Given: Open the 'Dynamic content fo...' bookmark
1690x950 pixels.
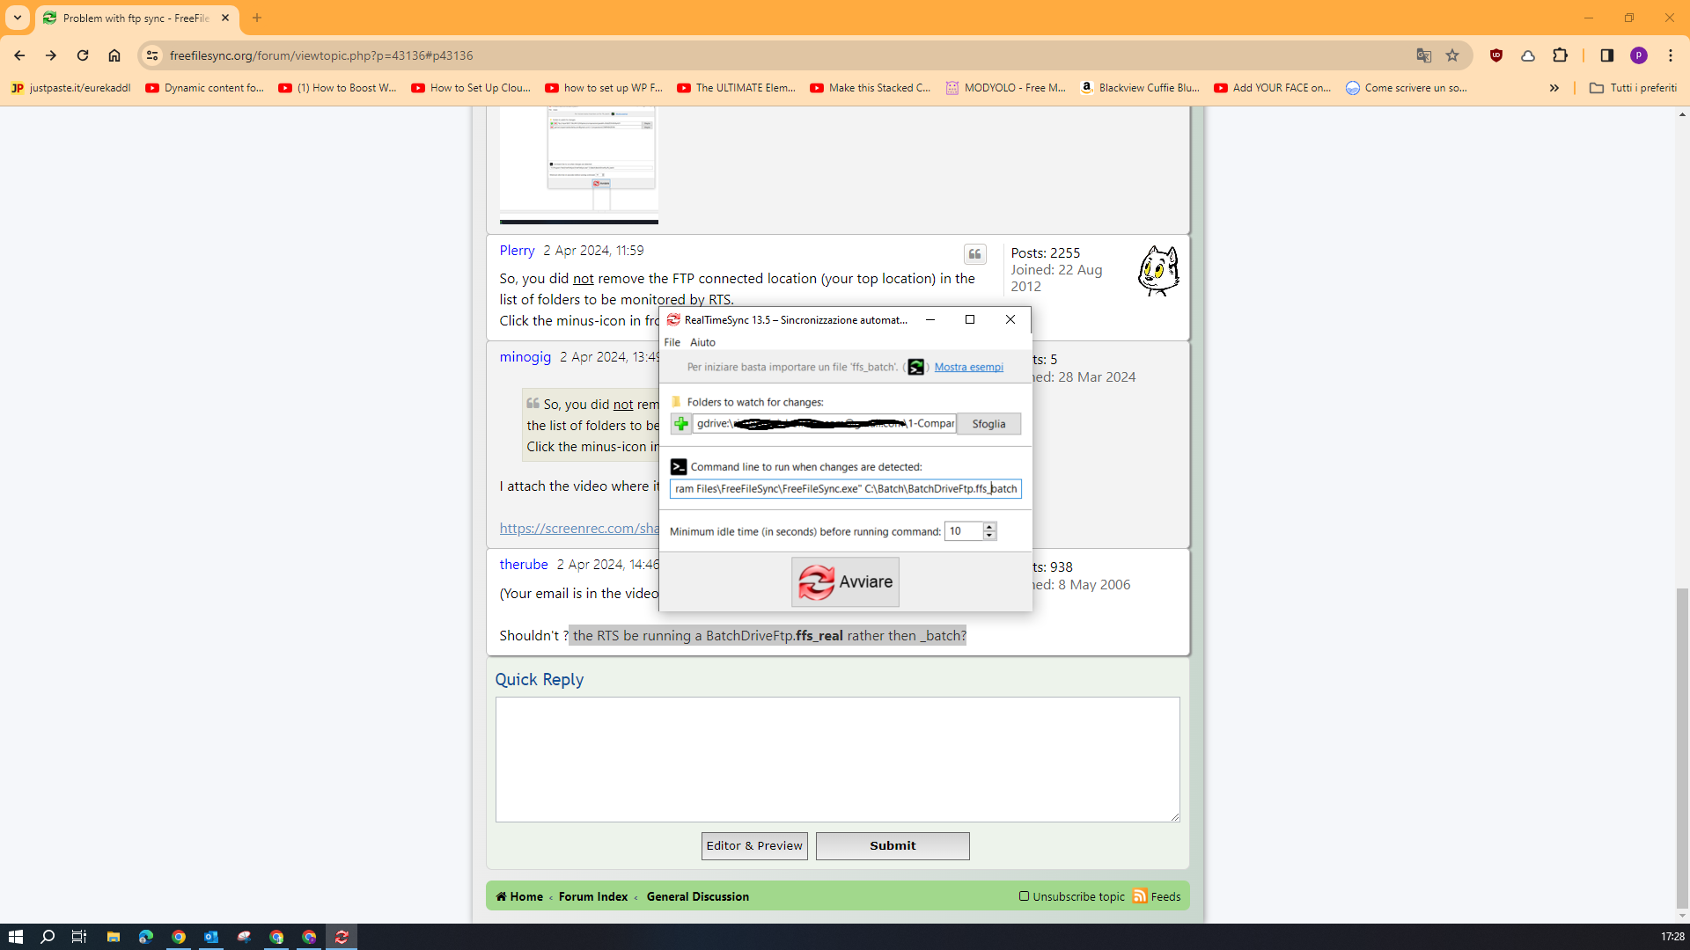Looking at the screenshot, I should (x=205, y=88).
